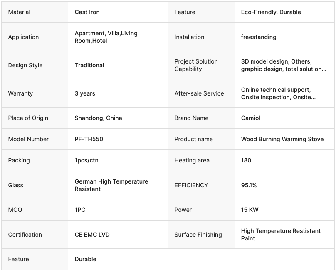Select the 3 years warranty value

click(85, 93)
